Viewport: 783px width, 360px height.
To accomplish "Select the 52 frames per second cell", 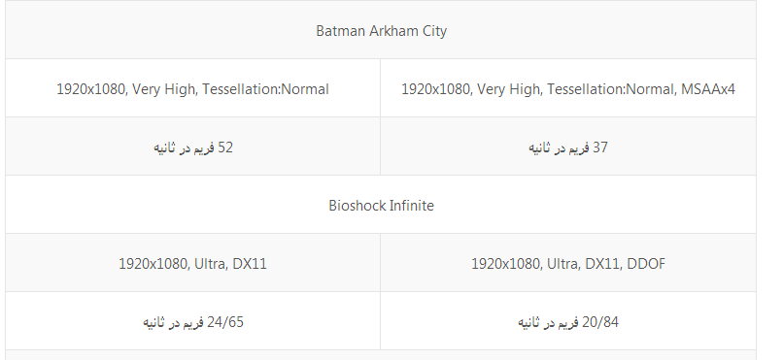I will pyautogui.click(x=192, y=147).
